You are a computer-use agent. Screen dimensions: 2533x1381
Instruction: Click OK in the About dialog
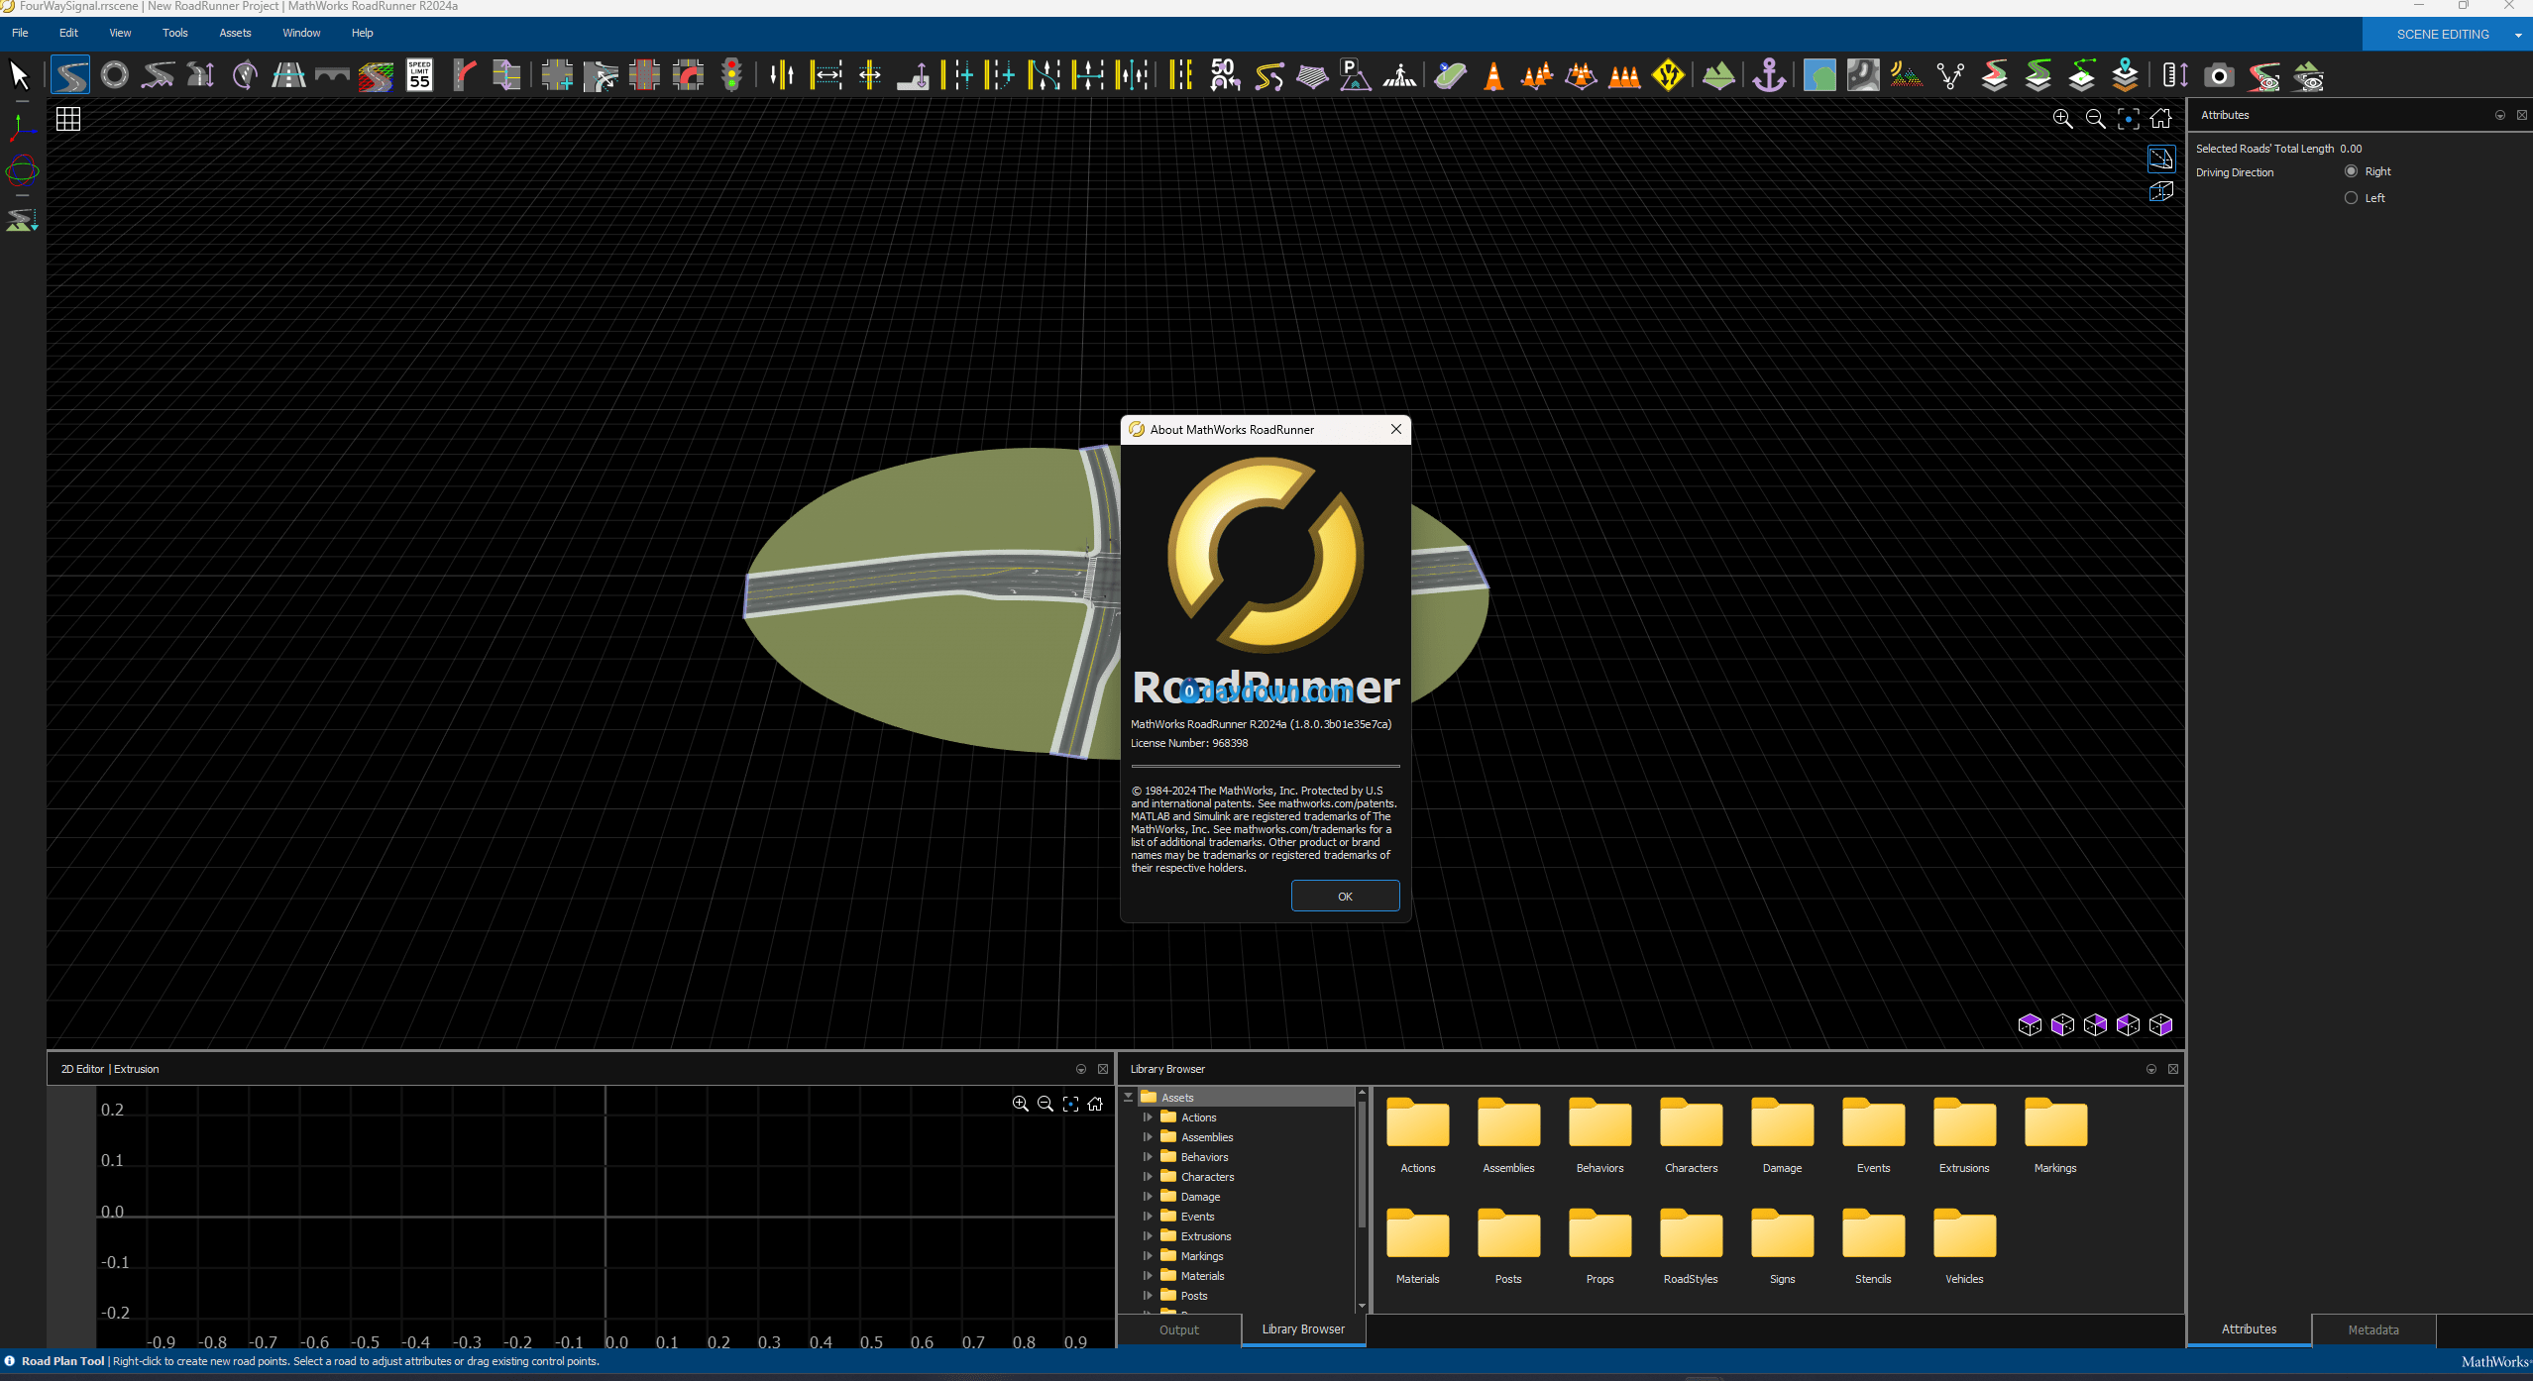(x=1345, y=897)
